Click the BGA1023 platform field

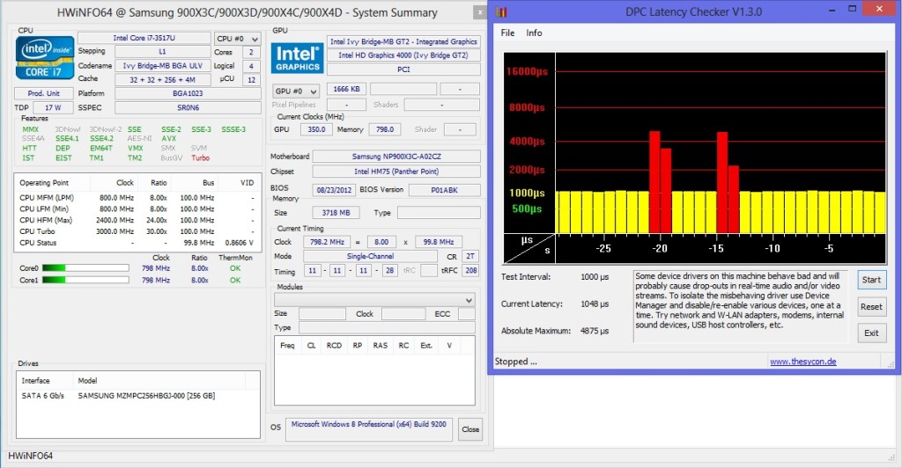(188, 93)
